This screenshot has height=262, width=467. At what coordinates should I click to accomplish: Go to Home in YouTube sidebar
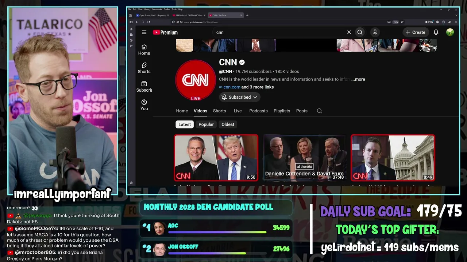(144, 50)
